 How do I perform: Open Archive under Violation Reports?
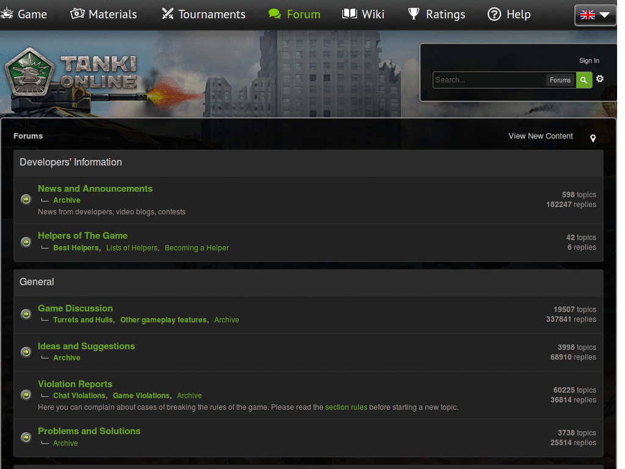[x=189, y=396]
